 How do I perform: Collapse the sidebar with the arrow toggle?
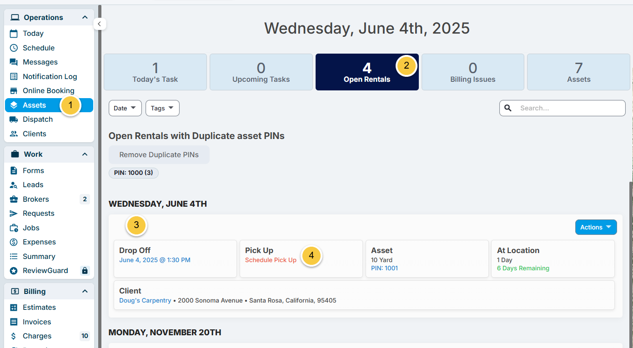(100, 24)
